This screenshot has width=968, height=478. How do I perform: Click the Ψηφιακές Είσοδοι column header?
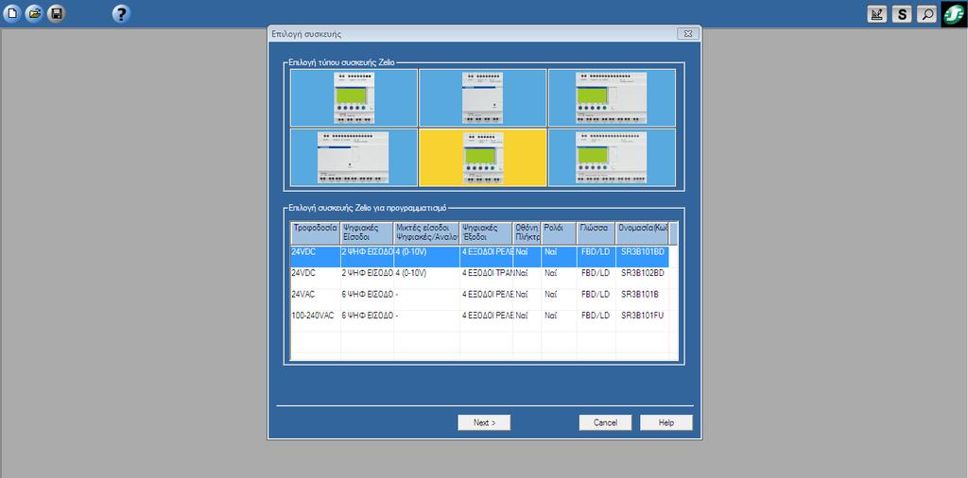coord(368,233)
